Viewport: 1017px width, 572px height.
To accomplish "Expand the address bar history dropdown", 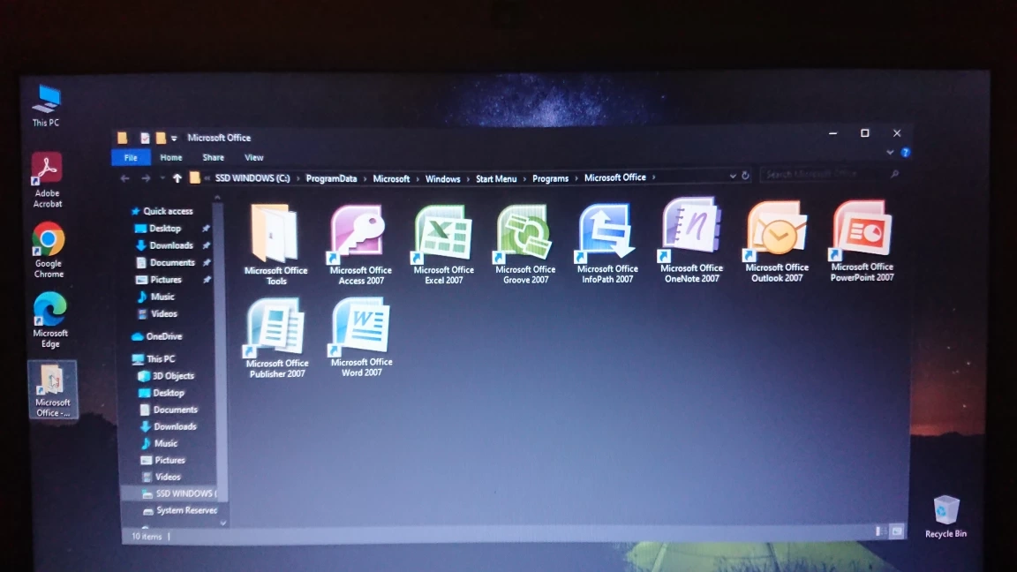I will pos(733,177).
